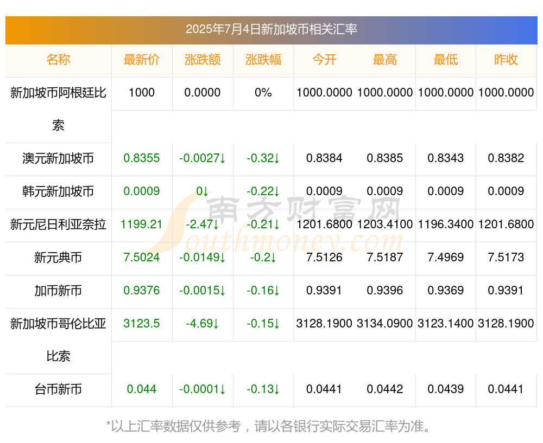This screenshot has height=443, width=543.
Task: Click the 0↓ change amount cell
Action: tap(202, 191)
